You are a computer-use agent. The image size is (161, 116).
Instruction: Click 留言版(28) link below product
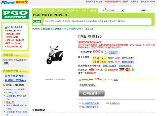click(x=114, y=103)
